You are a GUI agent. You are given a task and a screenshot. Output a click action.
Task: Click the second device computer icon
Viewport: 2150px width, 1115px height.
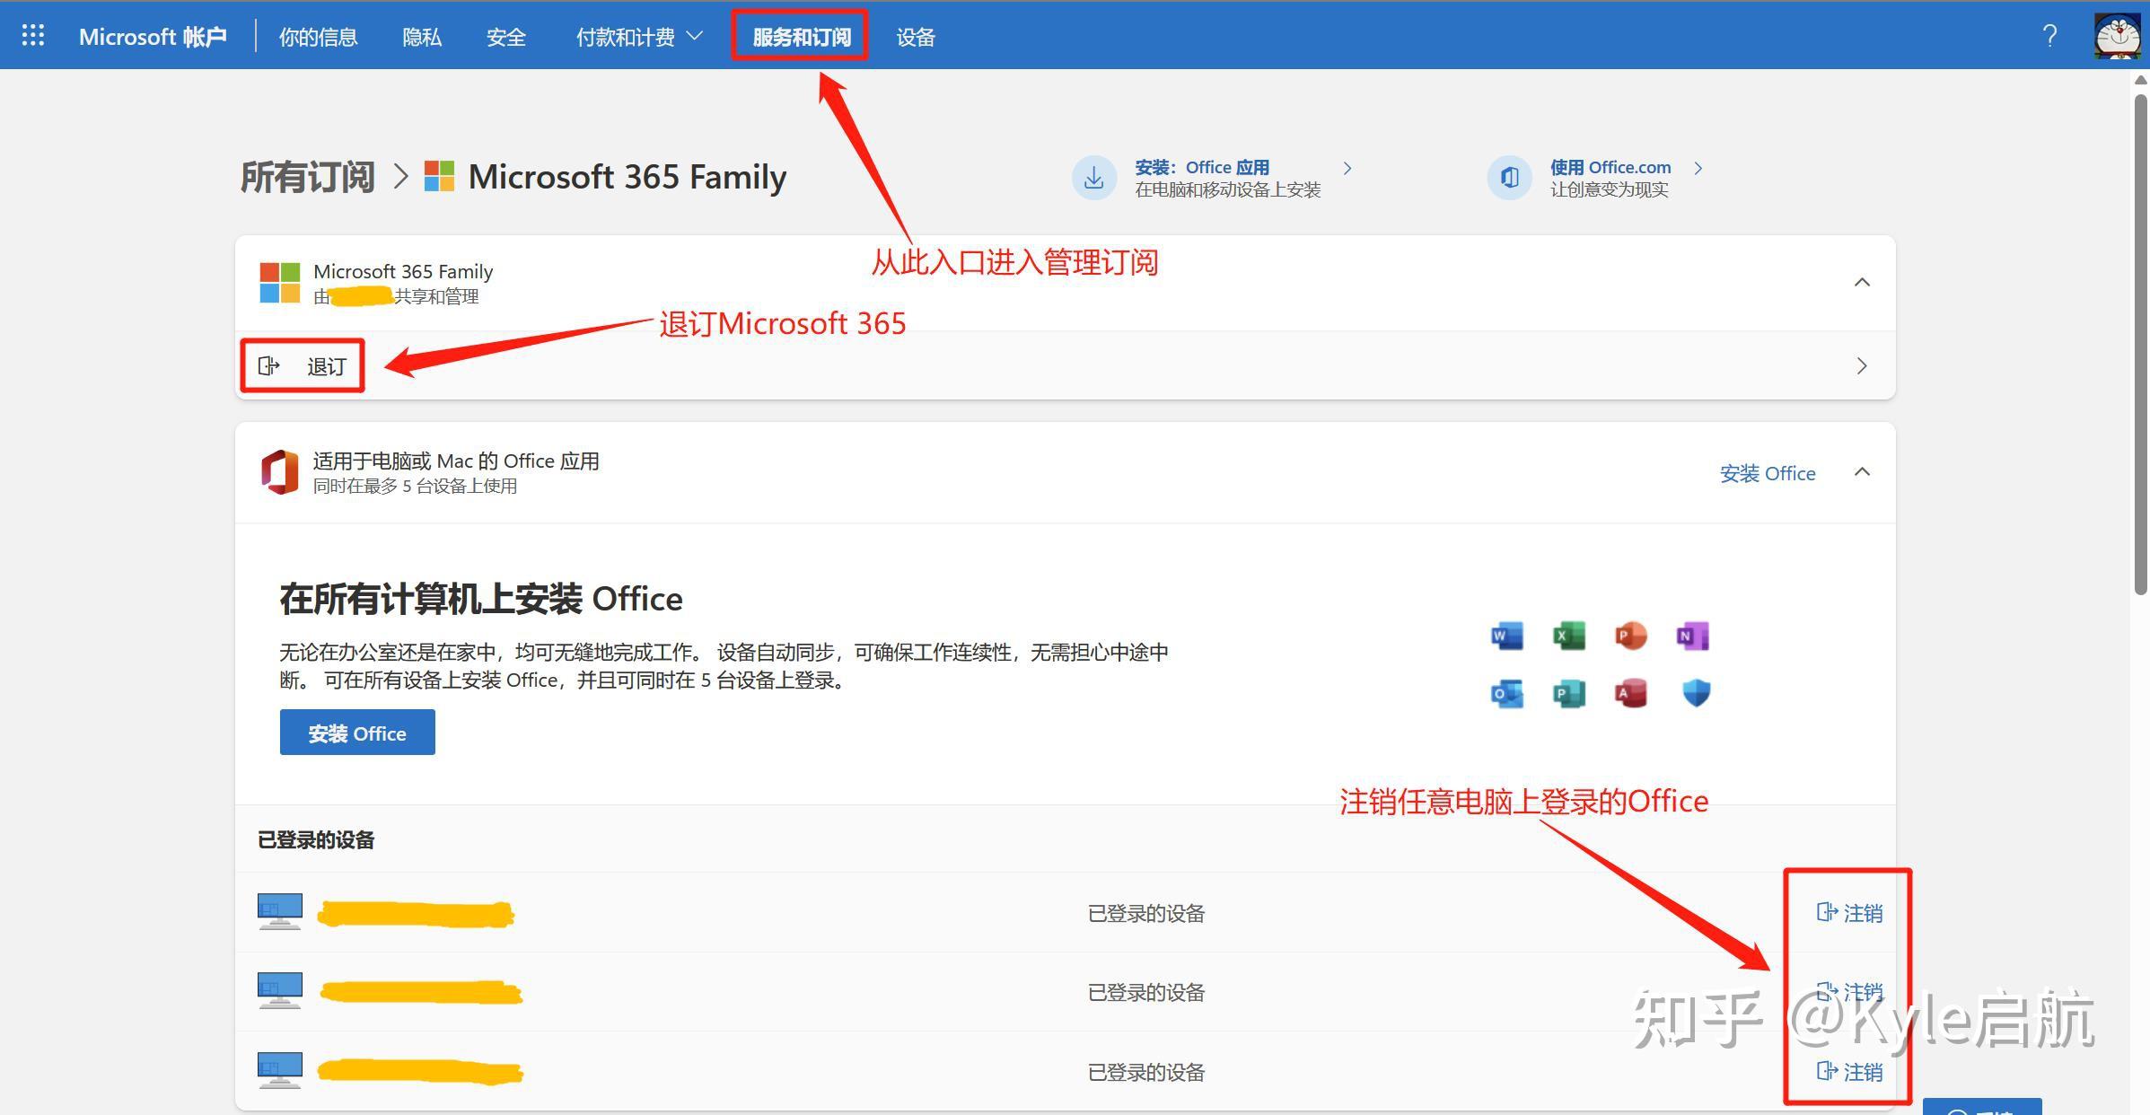(280, 991)
